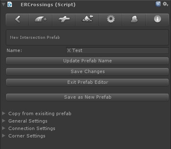The width and height of the screenshot is (171, 149).
Task: Click Exit Prefab Editor button
Action: 87,82
